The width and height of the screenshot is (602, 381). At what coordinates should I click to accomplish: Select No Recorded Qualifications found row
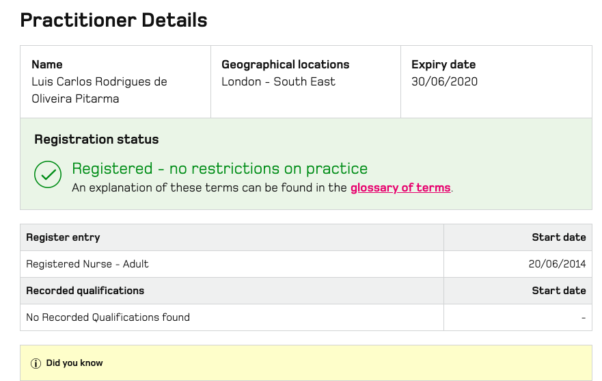point(306,317)
